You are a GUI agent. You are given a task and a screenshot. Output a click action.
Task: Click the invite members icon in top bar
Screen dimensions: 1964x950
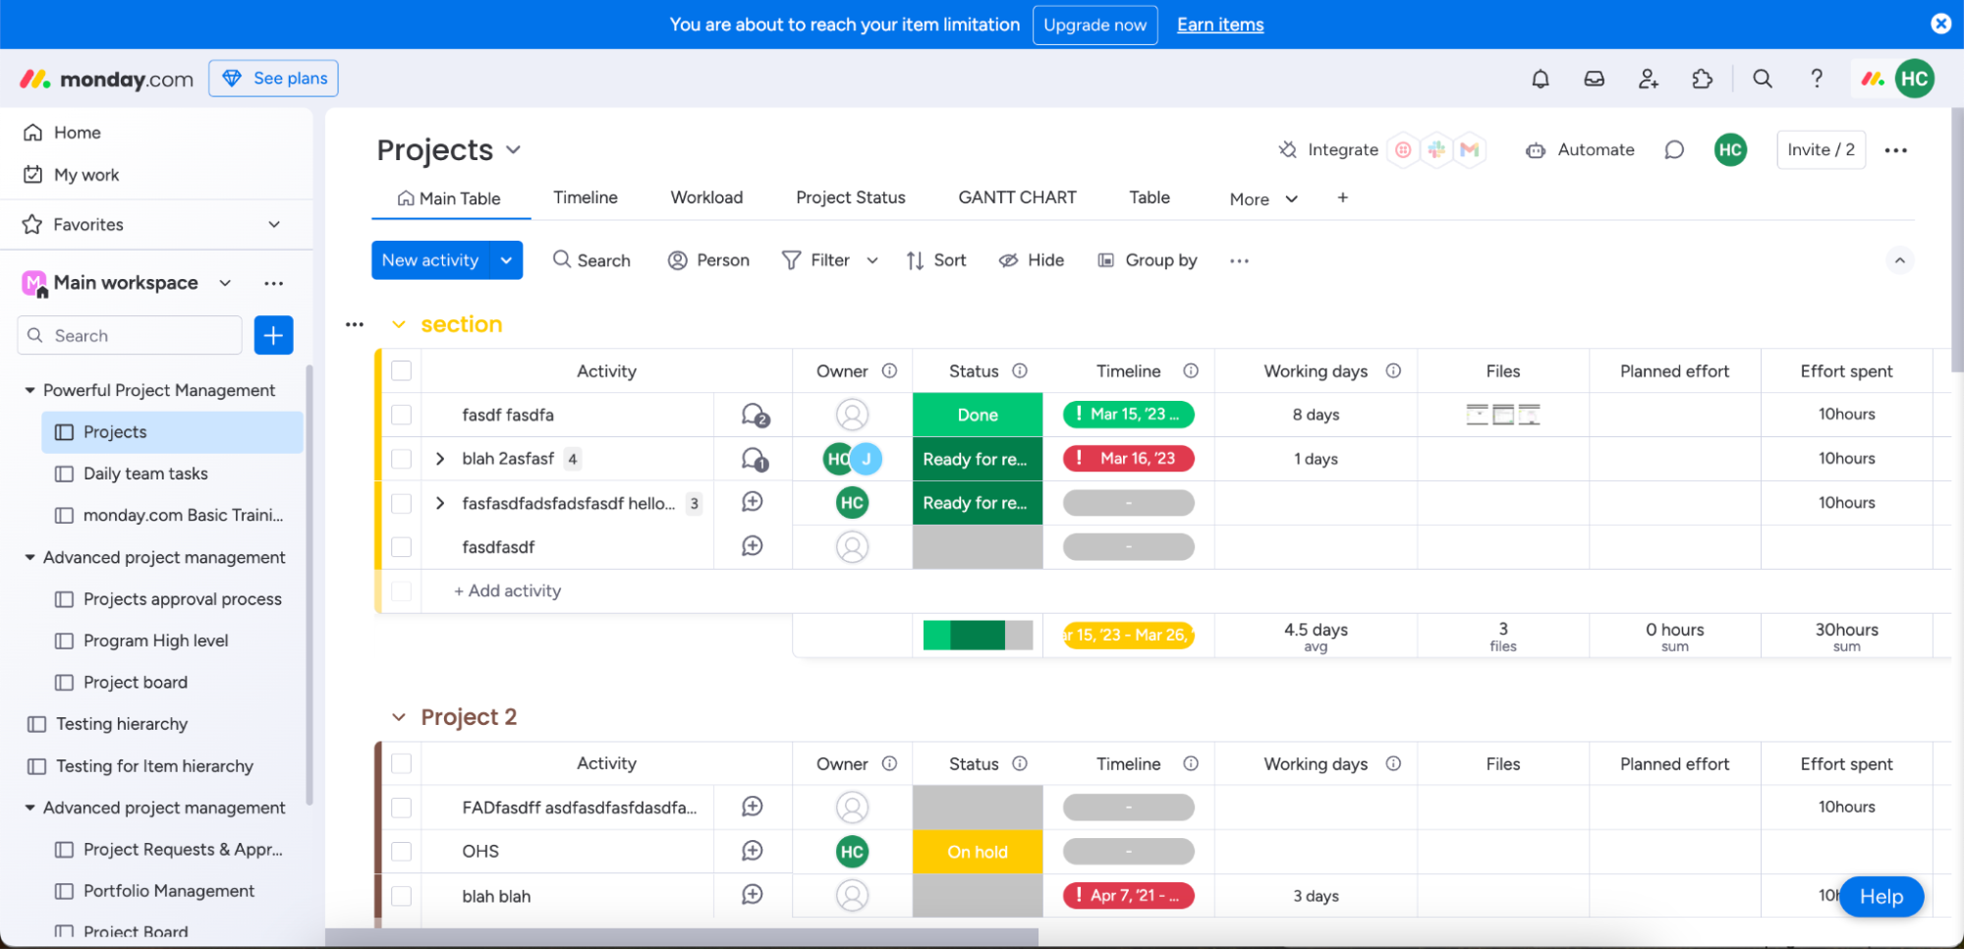pyautogui.click(x=1648, y=79)
